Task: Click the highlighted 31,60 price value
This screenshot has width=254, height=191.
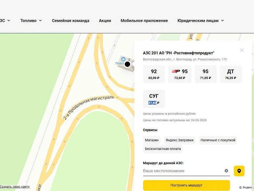Action: click(152, 103)
